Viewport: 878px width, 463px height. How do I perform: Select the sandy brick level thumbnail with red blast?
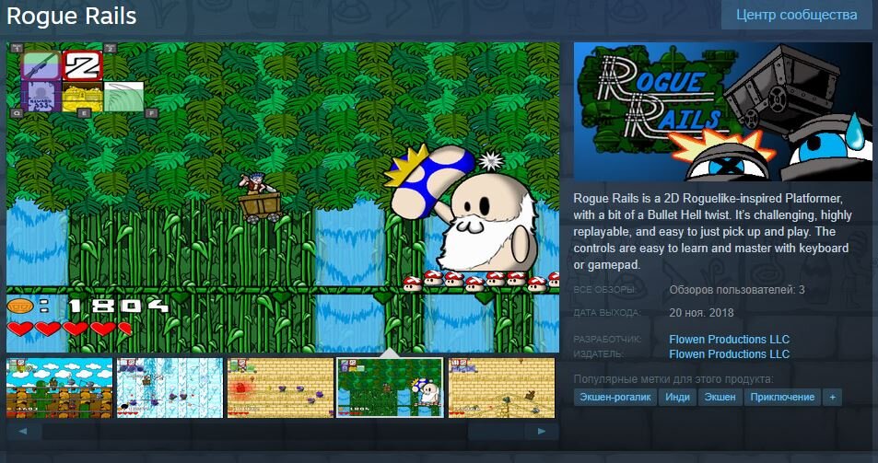pyautogui.click(x=280, y=388)
